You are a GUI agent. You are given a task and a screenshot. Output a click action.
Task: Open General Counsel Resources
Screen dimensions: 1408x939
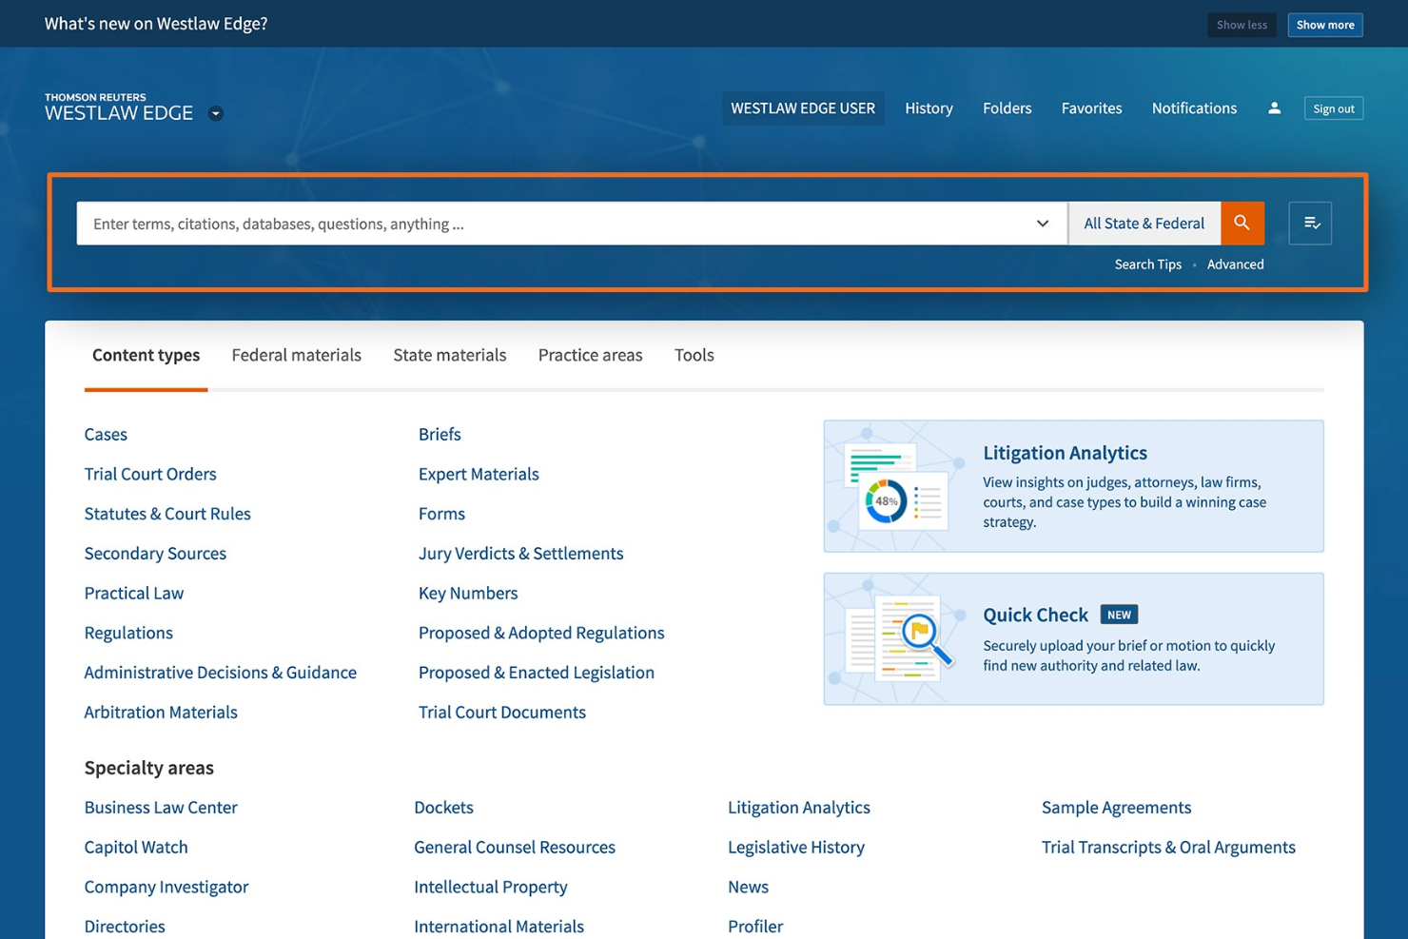click(x=515, y=847)
